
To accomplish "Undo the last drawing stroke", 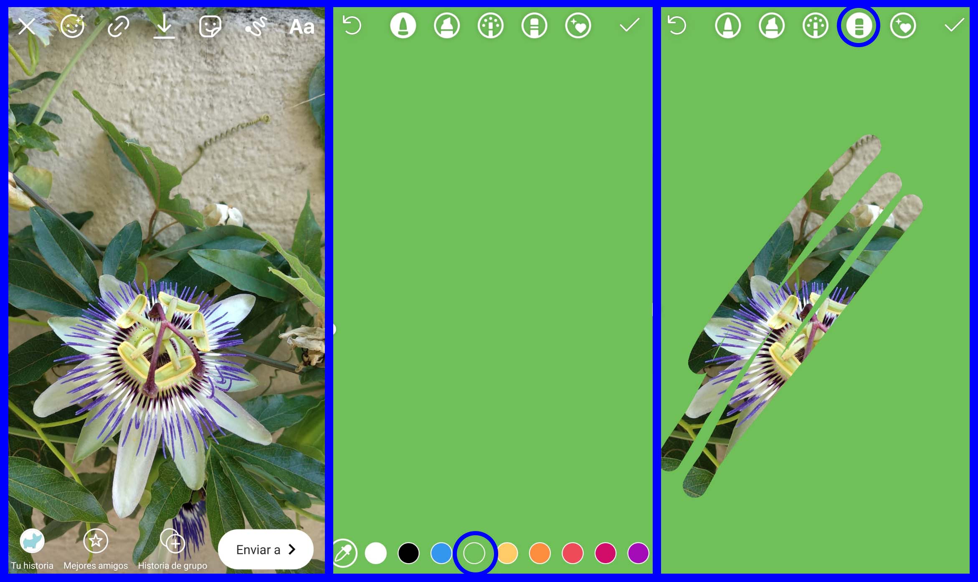I will pos(352,26).
